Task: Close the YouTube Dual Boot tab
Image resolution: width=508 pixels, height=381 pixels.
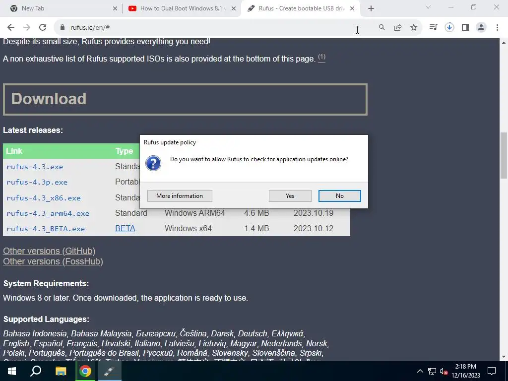Action: coord(234,9)
